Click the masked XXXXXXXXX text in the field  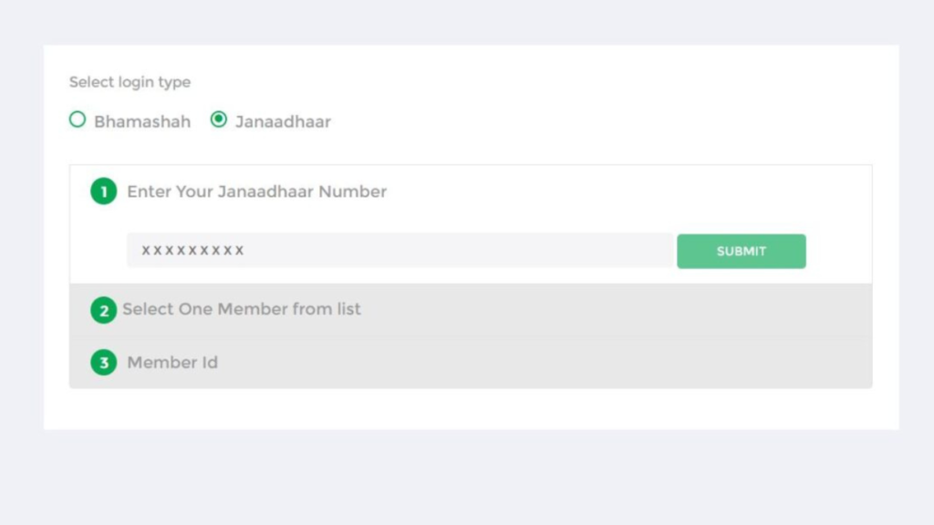pyautogui.click(x=192, y=250)
